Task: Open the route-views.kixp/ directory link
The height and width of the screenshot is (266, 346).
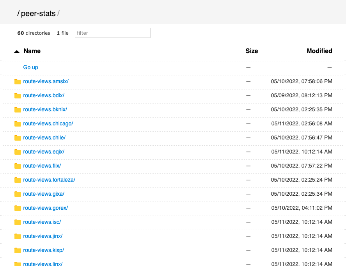Action: (x=43, y=250)
